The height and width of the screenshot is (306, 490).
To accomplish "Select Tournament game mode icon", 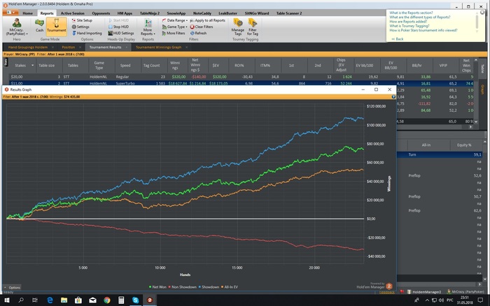I will [x=56, y=25].
